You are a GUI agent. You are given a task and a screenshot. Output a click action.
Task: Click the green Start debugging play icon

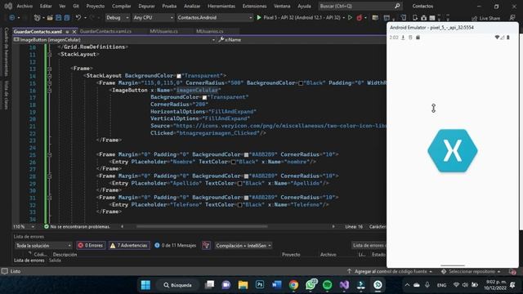pos(259,17)
